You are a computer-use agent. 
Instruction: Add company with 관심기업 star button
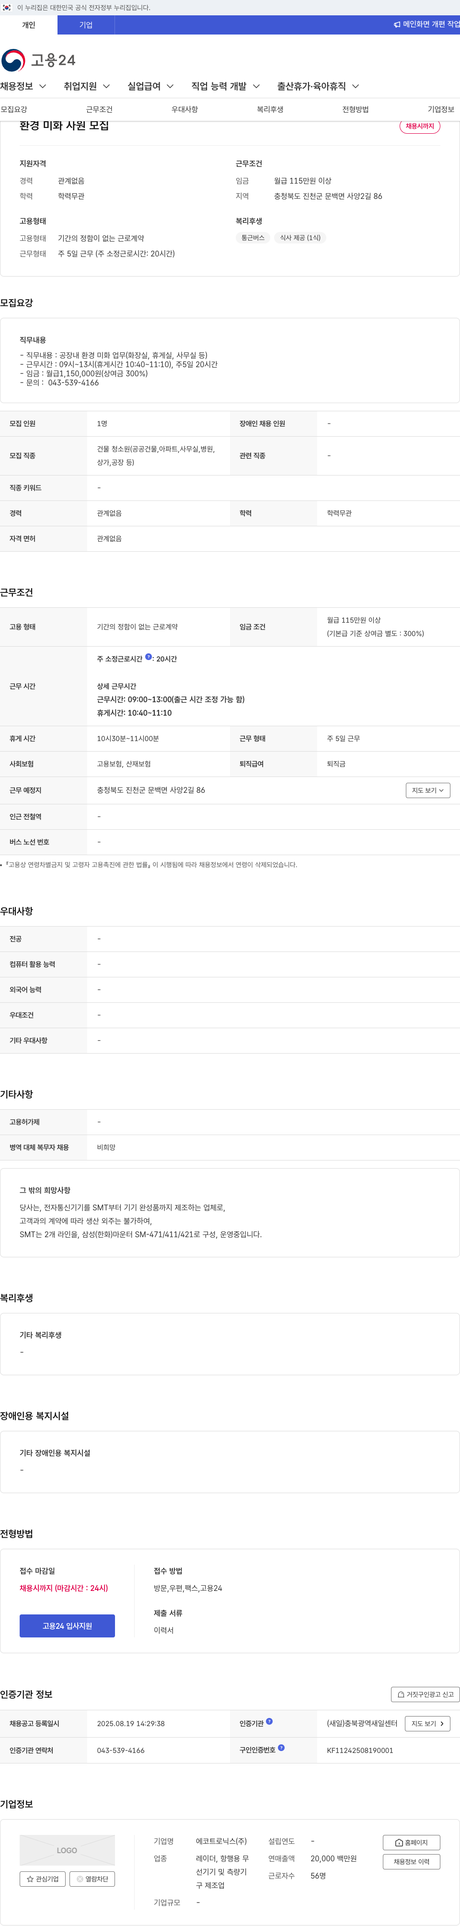pyautogui.click(x=43, y=1879)
